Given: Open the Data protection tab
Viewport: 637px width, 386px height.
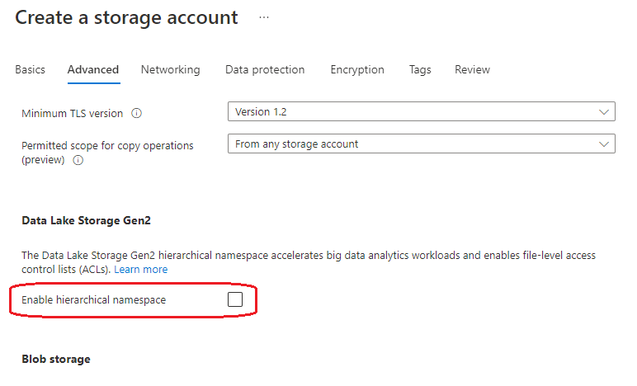Looking at the screenshot, I should click(x=265, y=70).
